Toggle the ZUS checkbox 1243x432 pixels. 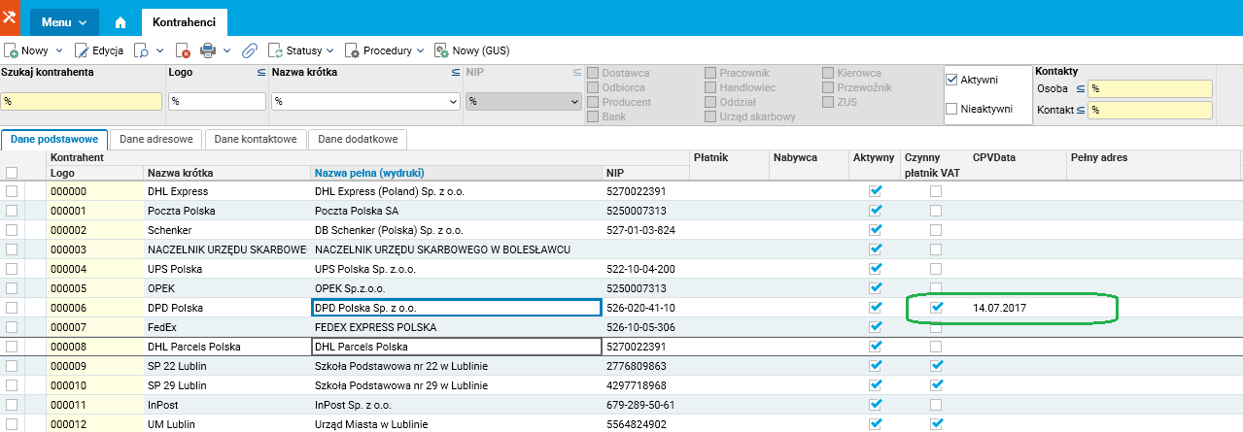coord(828,102)
